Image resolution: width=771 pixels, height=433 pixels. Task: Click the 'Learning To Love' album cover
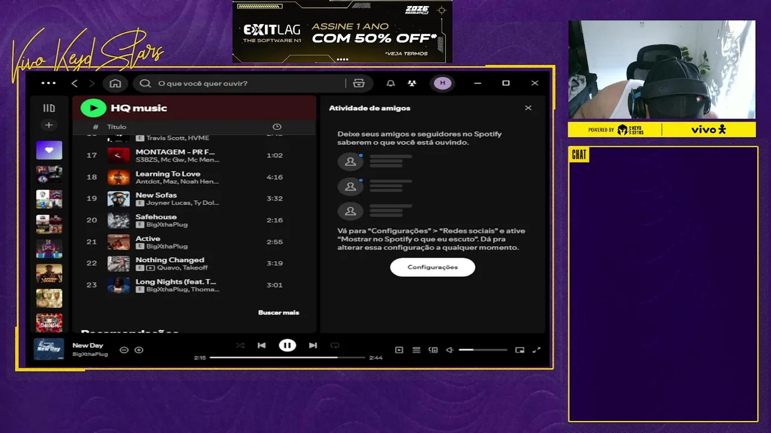[x=119, y=177]
